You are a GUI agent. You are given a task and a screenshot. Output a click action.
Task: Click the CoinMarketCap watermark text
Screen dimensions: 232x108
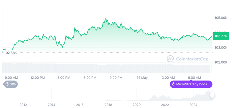(x=192, y=59)
